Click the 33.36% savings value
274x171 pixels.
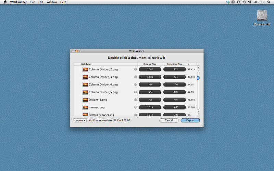coord(191,107)
